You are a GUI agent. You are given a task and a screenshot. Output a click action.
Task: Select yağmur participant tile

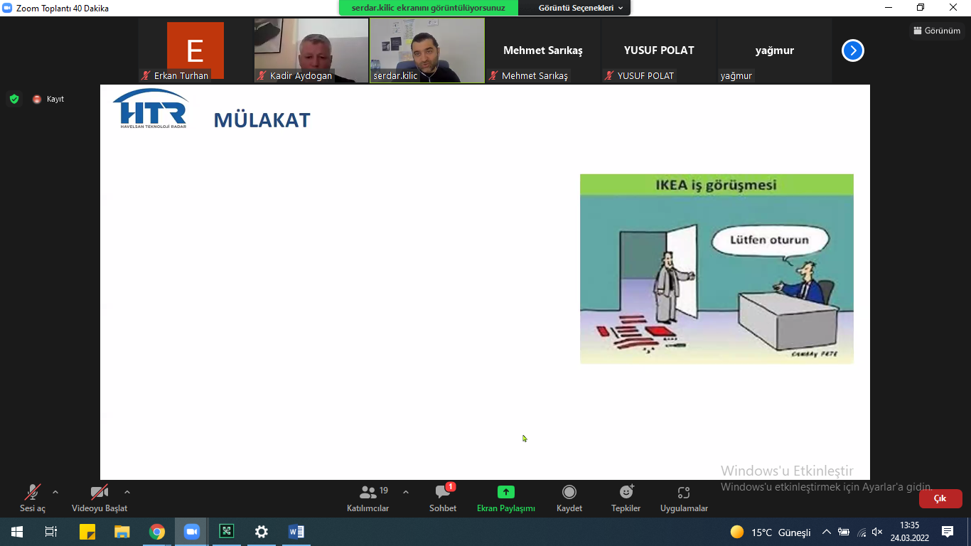775,50
